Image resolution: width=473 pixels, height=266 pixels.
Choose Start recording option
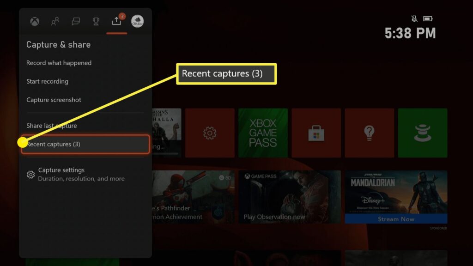[47, 81]
